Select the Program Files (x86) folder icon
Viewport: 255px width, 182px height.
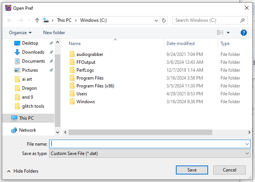pos(72,86)
